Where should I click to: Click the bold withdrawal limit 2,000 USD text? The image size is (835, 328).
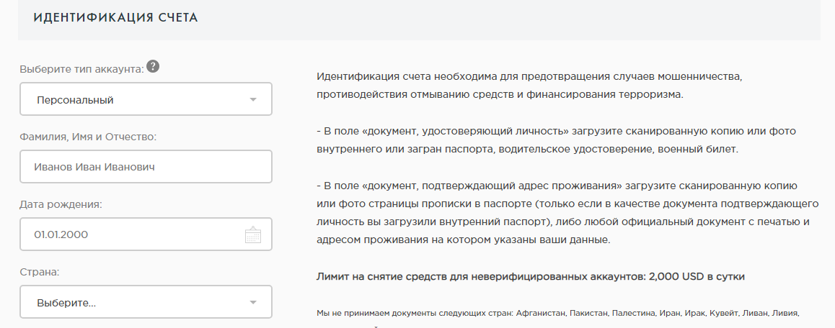[530, 277]
